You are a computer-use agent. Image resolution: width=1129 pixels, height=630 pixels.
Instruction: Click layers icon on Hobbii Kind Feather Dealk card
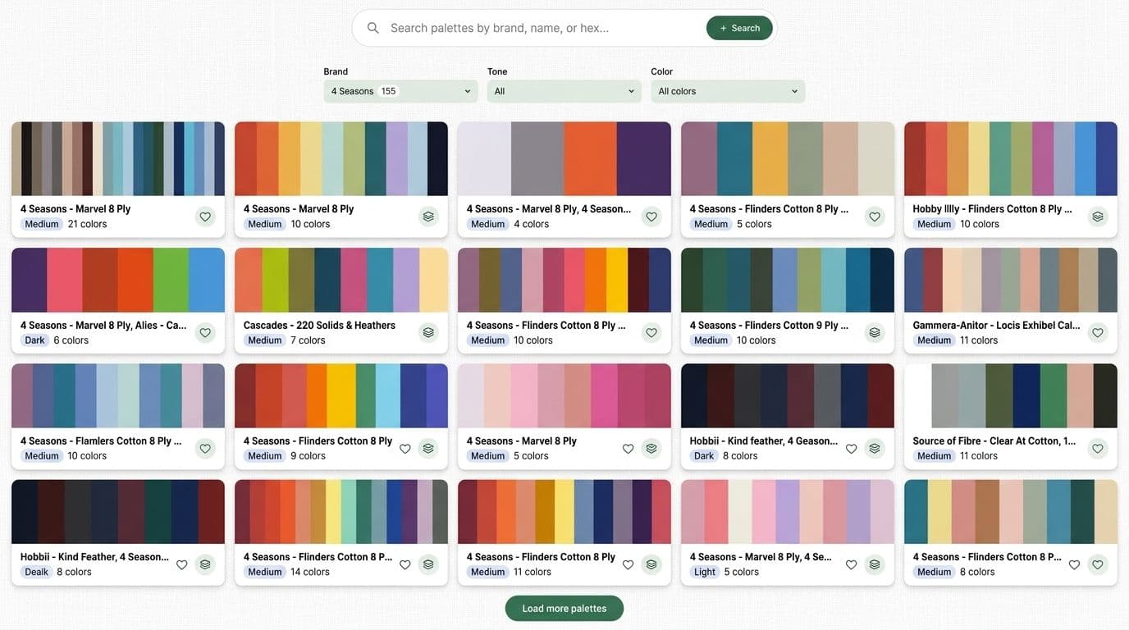coord(205,564)
